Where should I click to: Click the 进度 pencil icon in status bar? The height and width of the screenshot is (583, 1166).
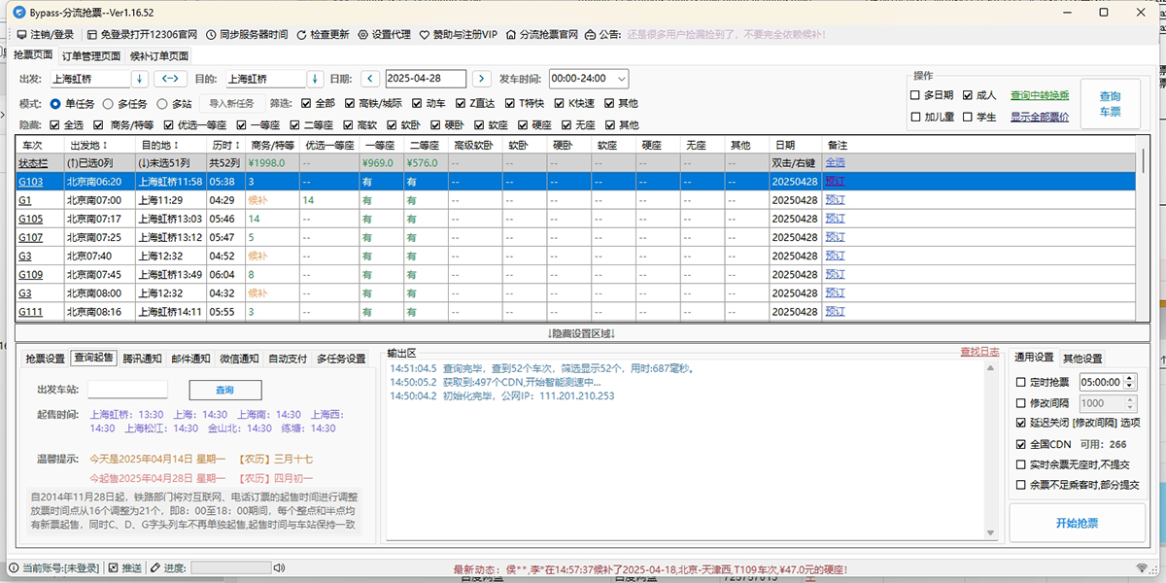click(154, 567)
